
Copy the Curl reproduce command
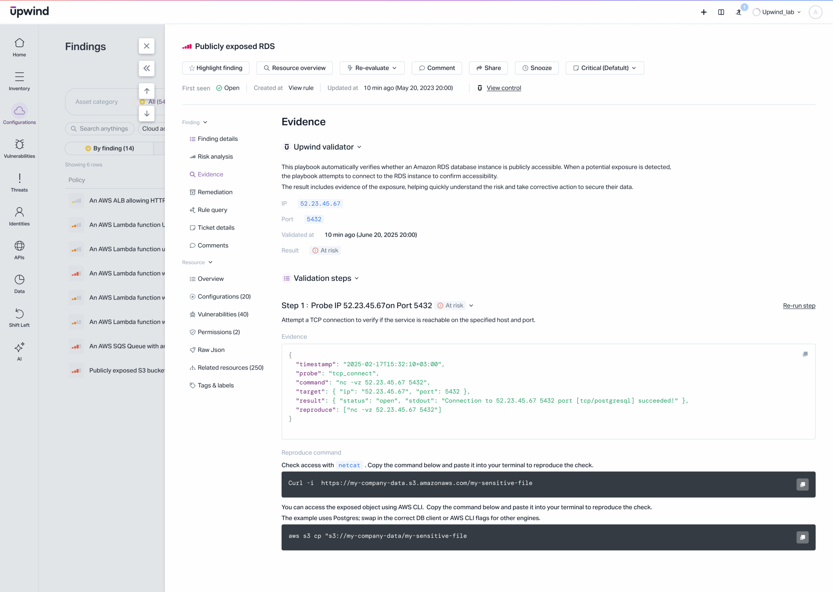click(802, 485)
